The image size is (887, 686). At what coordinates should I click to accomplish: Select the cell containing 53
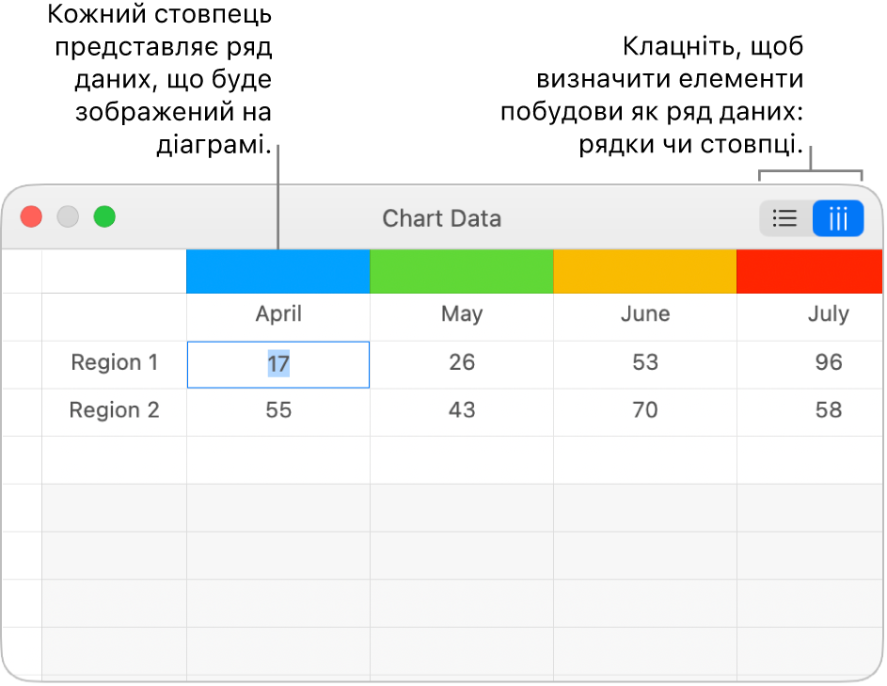point(645,363)
